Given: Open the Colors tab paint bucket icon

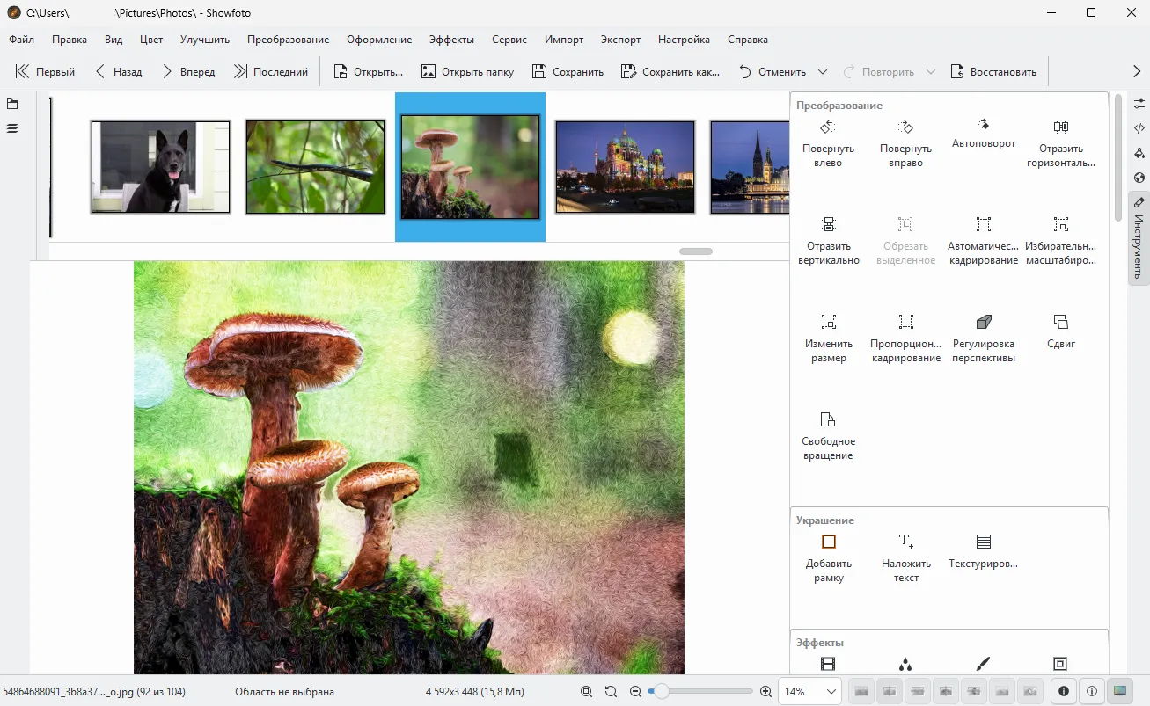Looking at the screenshot, I should (x=1139, y=153).
